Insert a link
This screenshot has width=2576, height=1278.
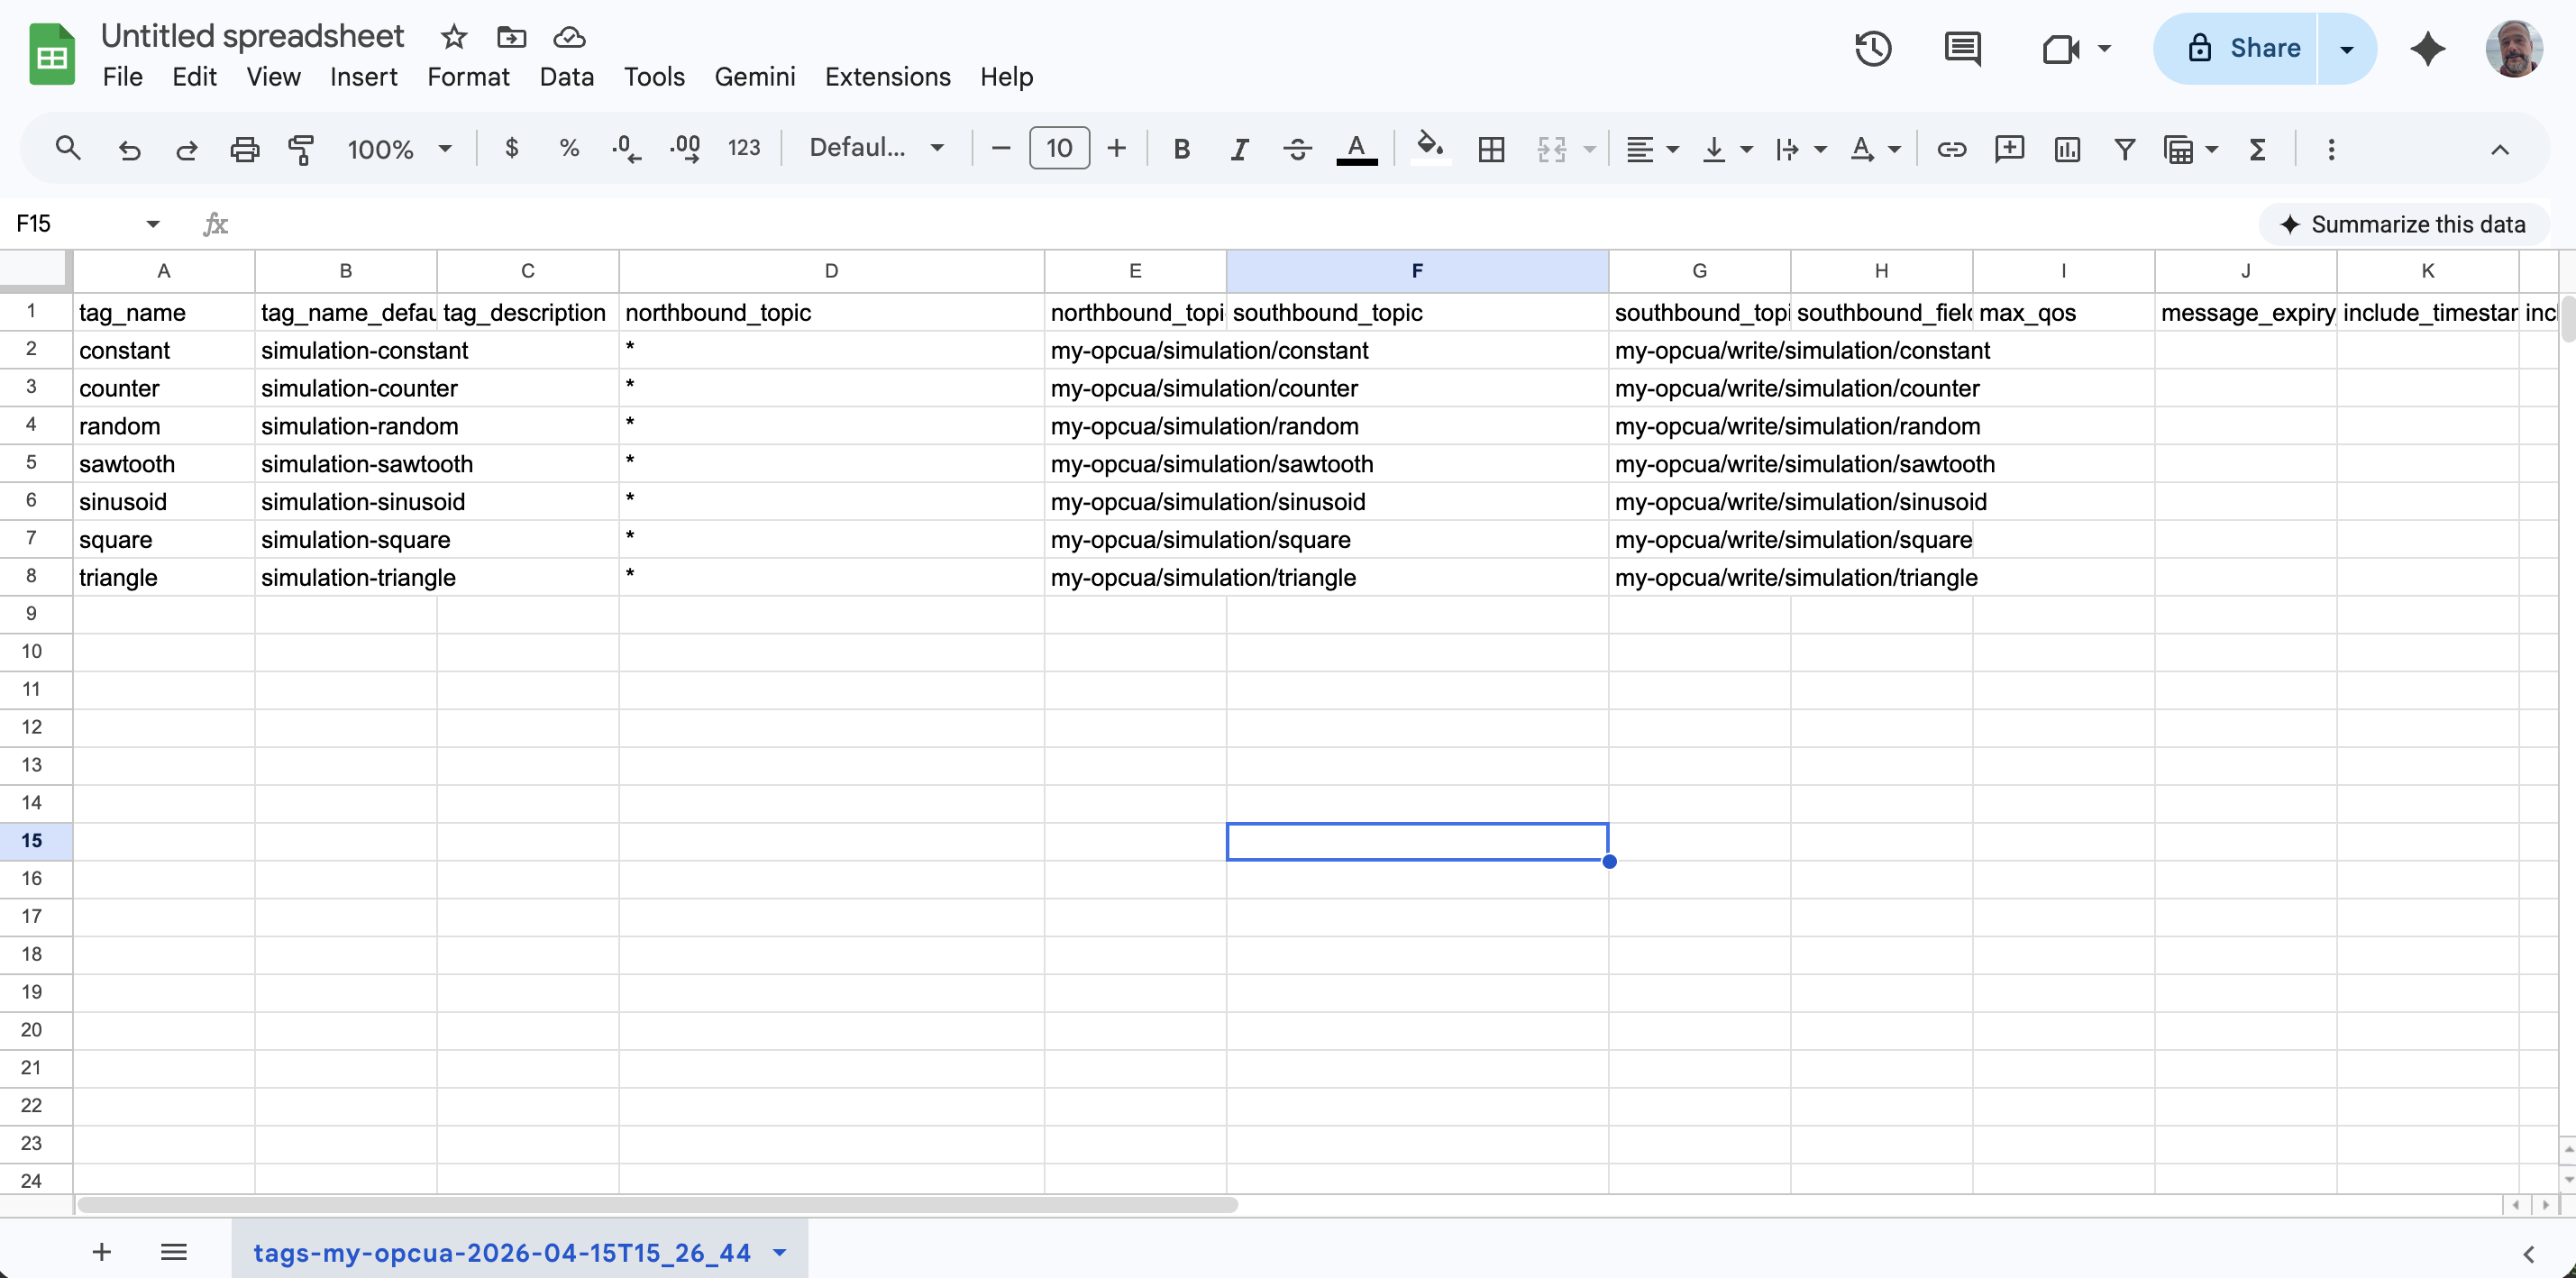[1951, 149]
